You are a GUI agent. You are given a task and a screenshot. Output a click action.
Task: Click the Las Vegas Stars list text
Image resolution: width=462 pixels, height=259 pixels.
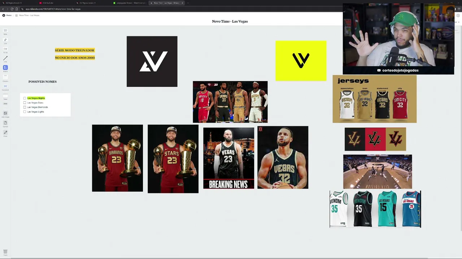pyautogui.click(x=35, y=103)
